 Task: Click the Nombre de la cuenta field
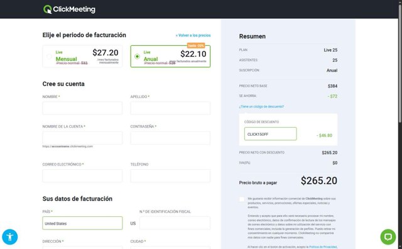[82, 138]
